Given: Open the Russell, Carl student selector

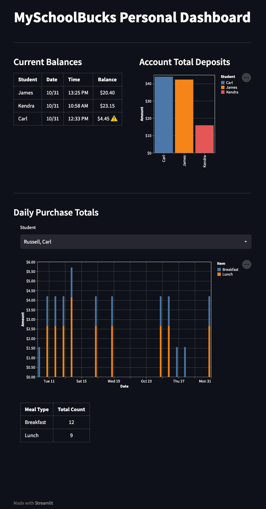Looking at the screenshot, I should click(x=135, y=242).
